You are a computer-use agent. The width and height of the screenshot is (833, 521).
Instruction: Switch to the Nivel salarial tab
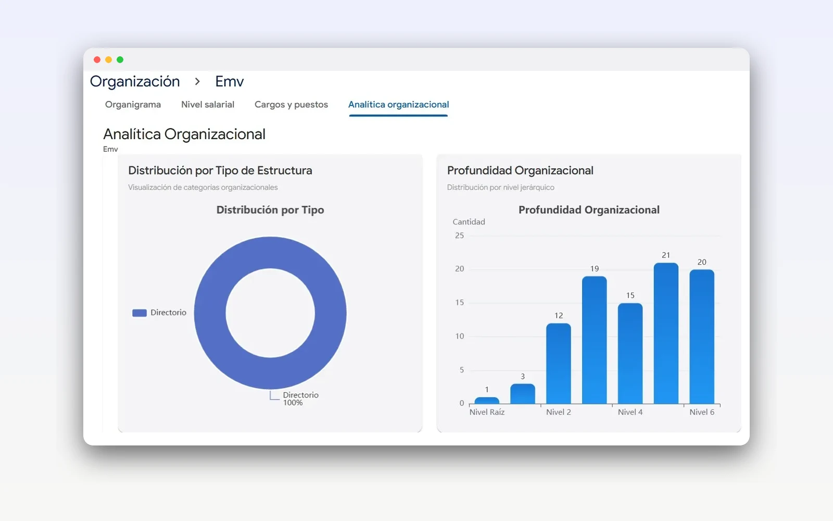coord(208,105)
